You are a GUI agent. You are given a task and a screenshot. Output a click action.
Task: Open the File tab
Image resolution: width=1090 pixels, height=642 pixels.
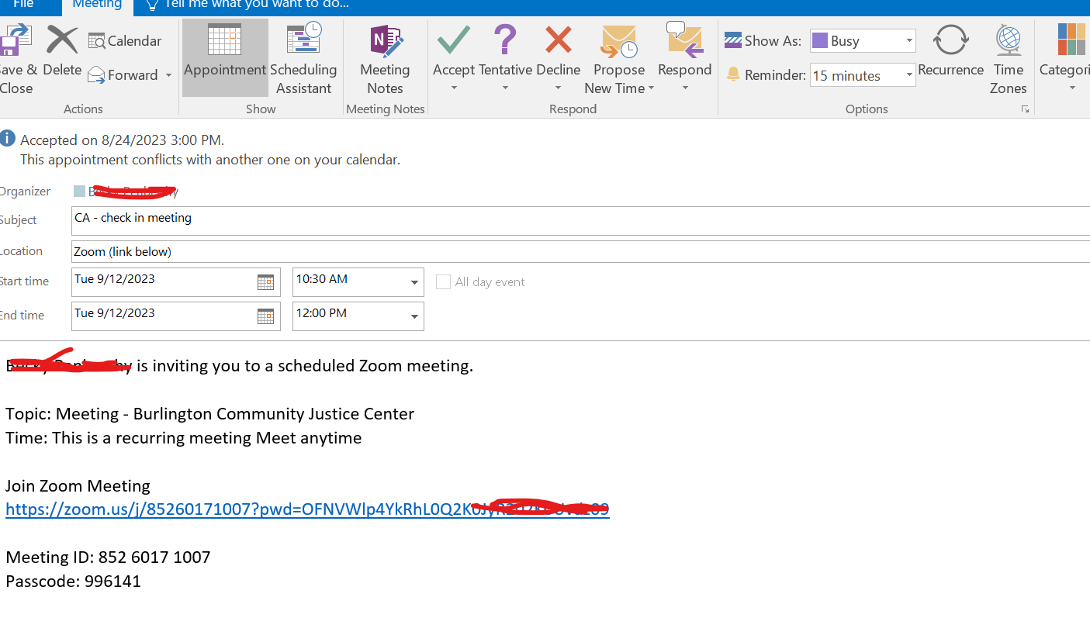(23, 5)
